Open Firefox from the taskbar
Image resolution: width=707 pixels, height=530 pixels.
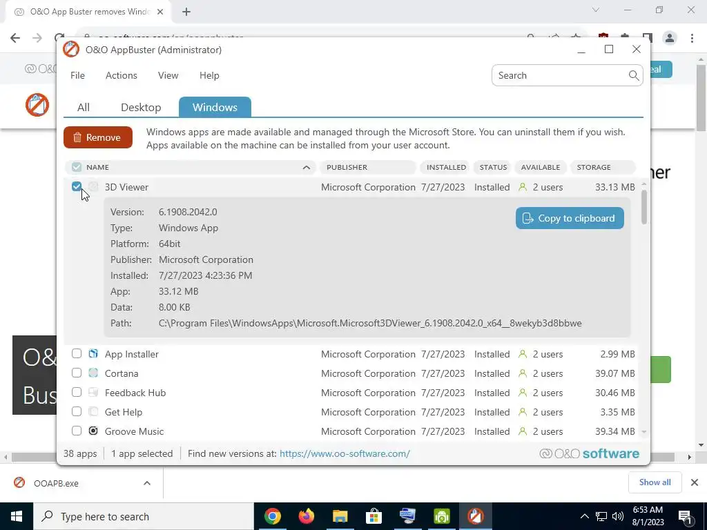306,516
